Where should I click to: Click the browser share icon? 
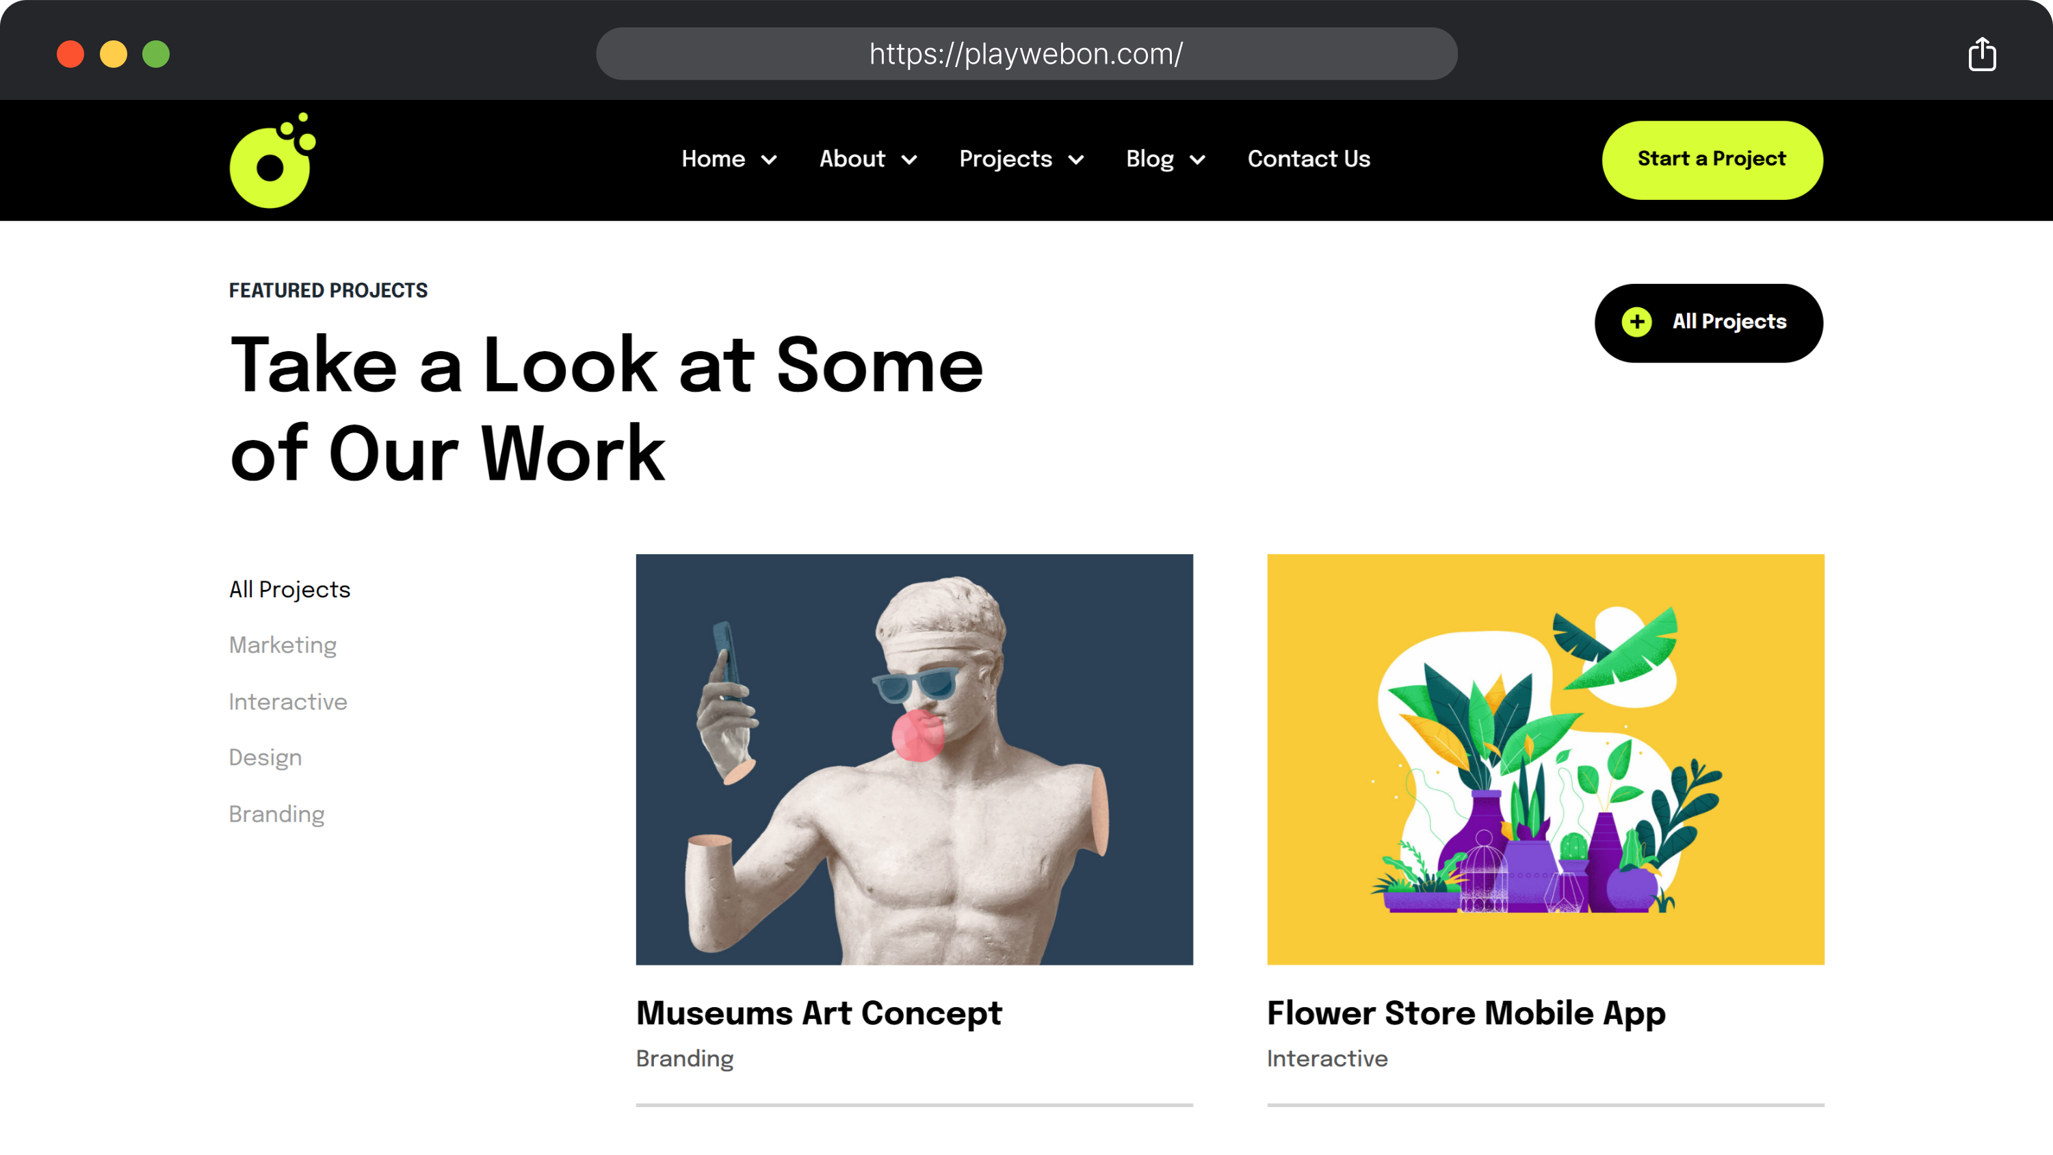[x=1981, y=54]
